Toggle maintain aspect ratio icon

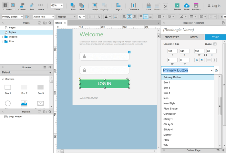(205, 55)
